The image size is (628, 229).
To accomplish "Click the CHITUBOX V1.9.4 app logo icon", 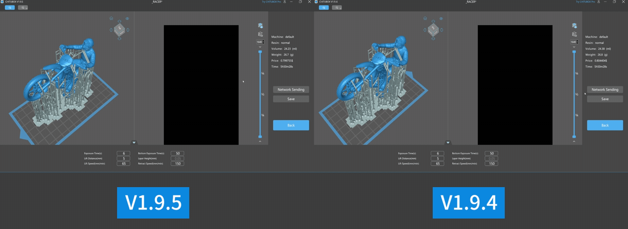I will tap(316, 2).
